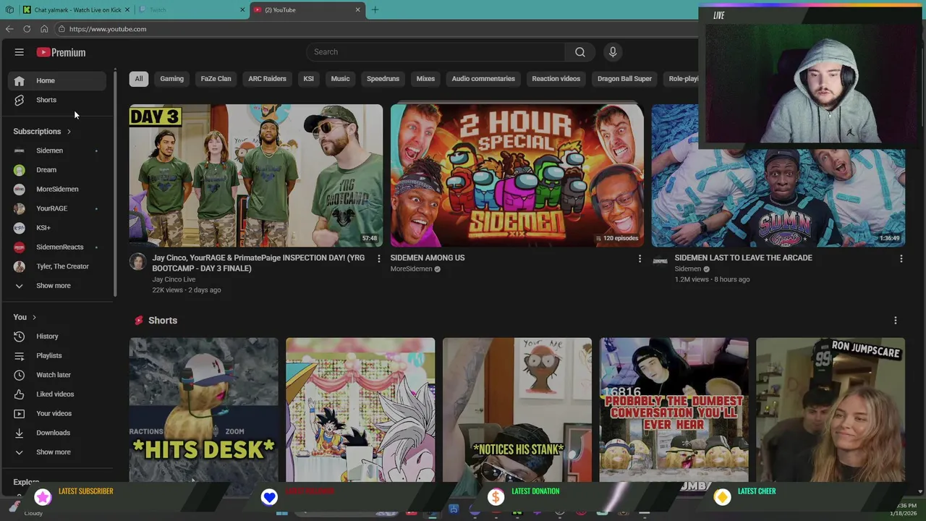Open Watch later list
Screen dimensions: 926x521
tap(59, 375)
